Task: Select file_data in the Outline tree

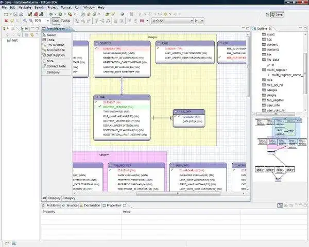Action: click(273, 60)
